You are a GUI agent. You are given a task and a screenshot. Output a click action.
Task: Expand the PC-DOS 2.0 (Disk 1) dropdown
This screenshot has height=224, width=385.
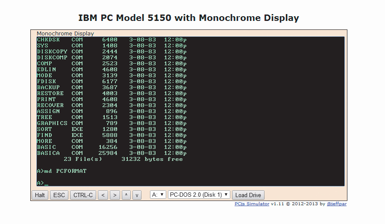pos(199,195)
